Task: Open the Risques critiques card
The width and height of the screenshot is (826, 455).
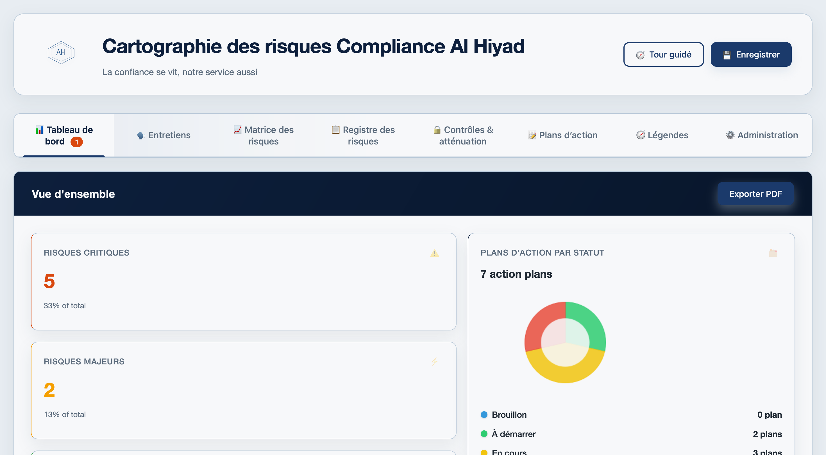Action: pyautogui.click(x=243, y=282)
